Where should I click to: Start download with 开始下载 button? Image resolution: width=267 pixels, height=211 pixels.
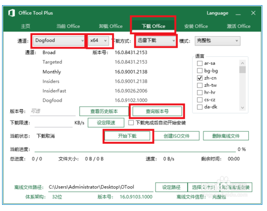click(128, 136)
